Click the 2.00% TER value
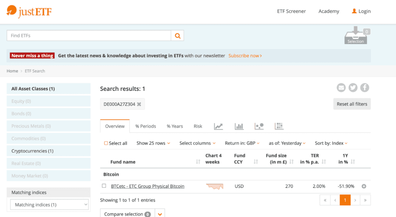 tap(319, 186)
